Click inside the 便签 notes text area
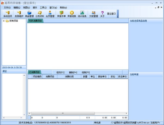The image size is (164, 125). pos(13,95)
